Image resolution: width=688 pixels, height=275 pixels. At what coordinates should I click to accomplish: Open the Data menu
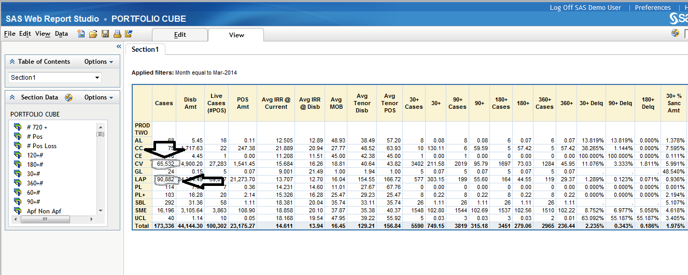click(61, 34)
